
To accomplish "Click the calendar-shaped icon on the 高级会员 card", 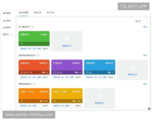I will pos(22,73).
